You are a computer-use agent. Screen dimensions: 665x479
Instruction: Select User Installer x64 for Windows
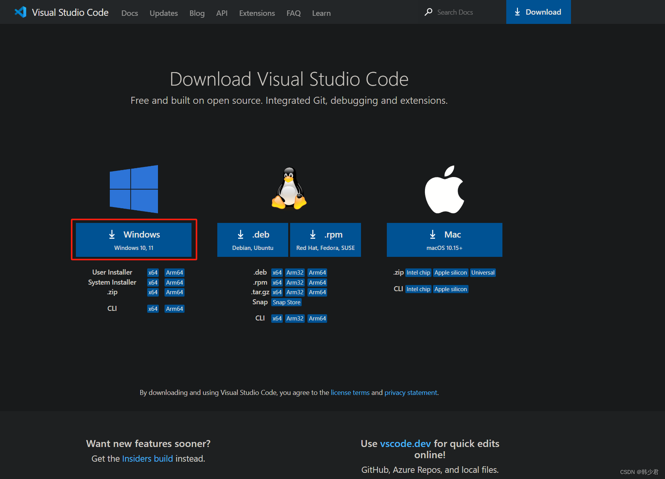tap(153, 273)
